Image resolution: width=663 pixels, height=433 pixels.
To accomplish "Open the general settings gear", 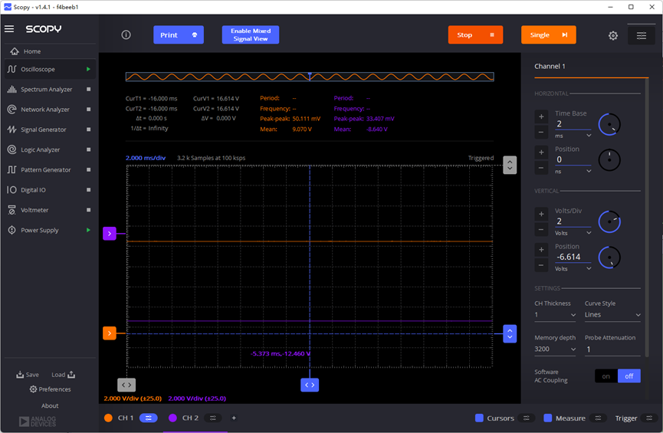I will [x=612, y=35].
